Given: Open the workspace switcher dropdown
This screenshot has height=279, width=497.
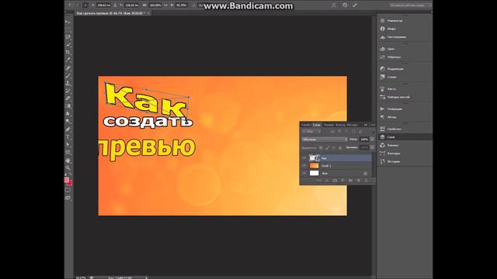Looking at the screenshot, I should coord(411,5).
